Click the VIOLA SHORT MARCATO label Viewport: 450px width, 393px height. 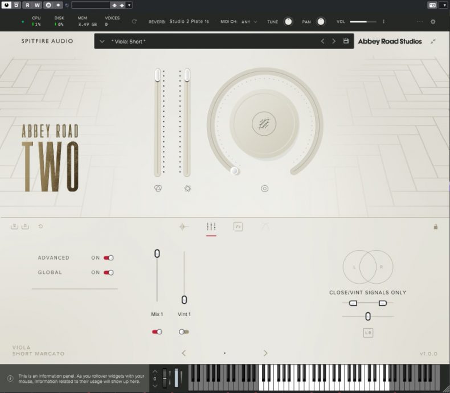38,350
